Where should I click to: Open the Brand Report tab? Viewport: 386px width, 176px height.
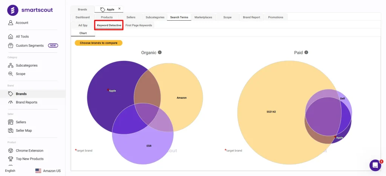point(251,17)
